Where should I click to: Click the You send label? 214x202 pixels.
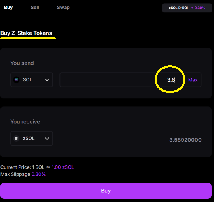click(22, 63)
